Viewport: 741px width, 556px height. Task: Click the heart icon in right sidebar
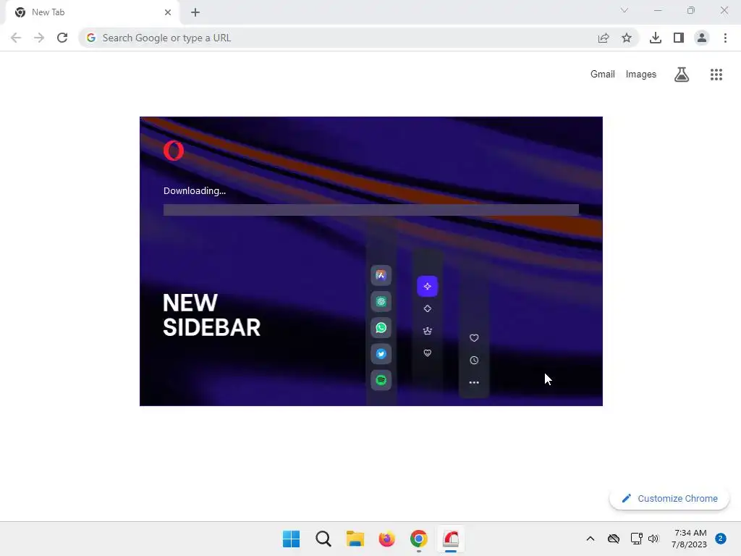click(474, 338)
